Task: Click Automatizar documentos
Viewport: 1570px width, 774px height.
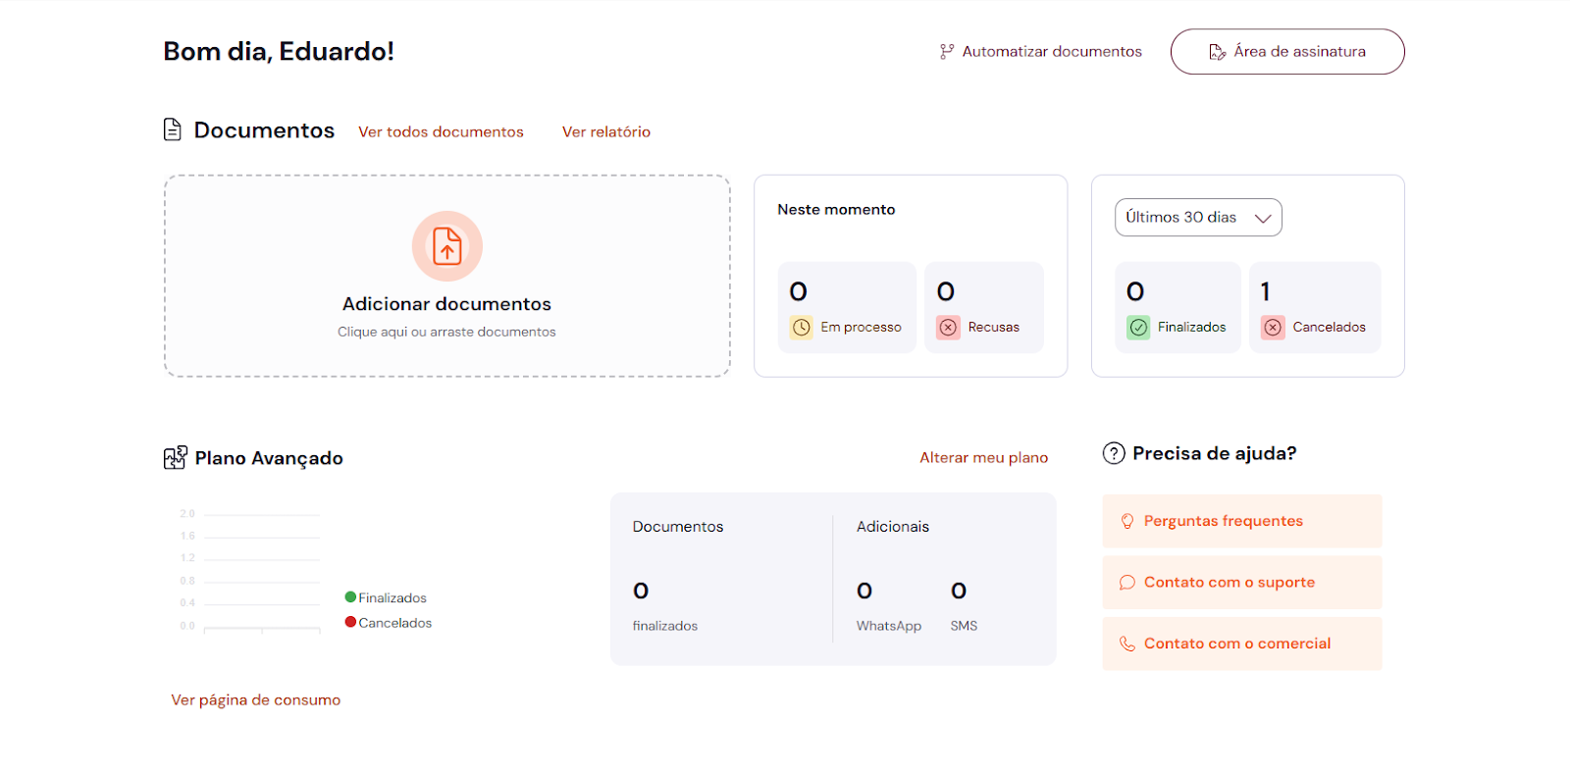Action: [1040, 52]
